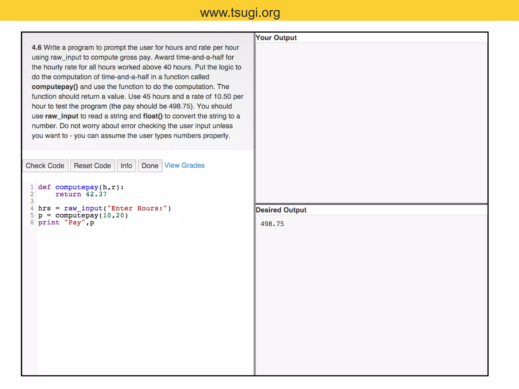Click the raw_input 'Enter Hours:' code line

[105, 208]
